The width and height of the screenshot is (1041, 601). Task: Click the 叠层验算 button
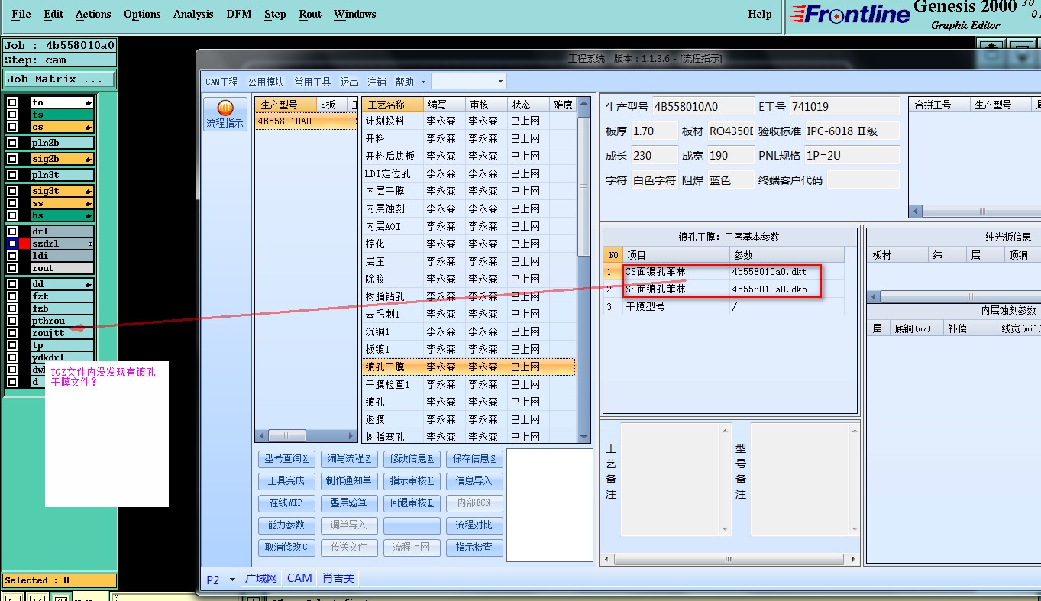click(349, 502)
